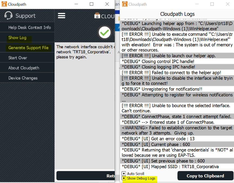
Task: Select log line 'Mapped SSID : TRT18_Corporativa'
Action: tap(177, 167)
